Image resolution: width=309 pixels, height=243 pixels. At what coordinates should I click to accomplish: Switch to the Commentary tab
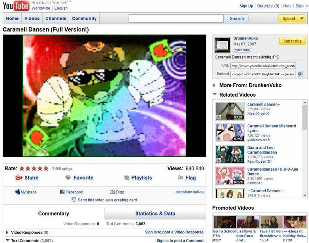click(x=54, y=214)
